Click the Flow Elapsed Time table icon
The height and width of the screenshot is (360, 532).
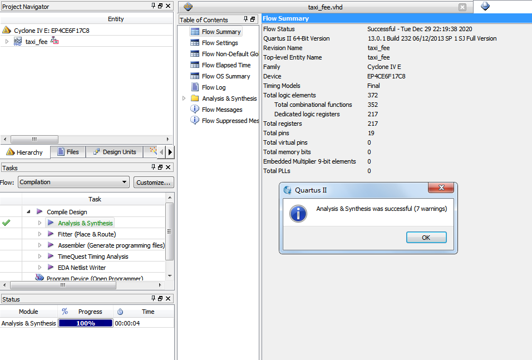coord(195,65)
